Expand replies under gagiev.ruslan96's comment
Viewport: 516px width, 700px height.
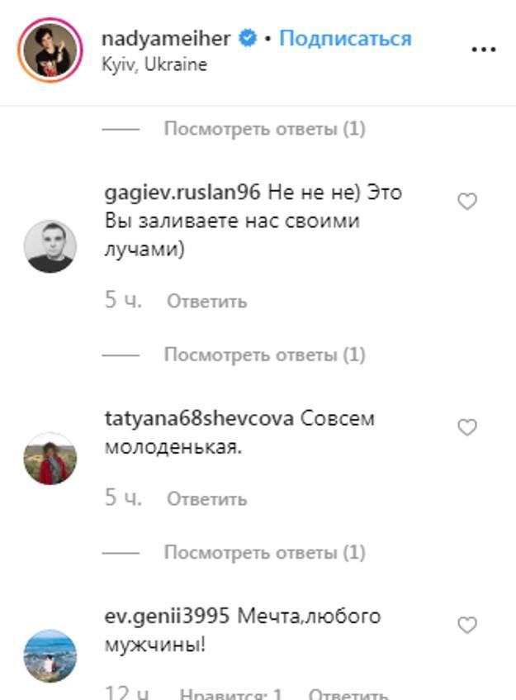(265, 355)
